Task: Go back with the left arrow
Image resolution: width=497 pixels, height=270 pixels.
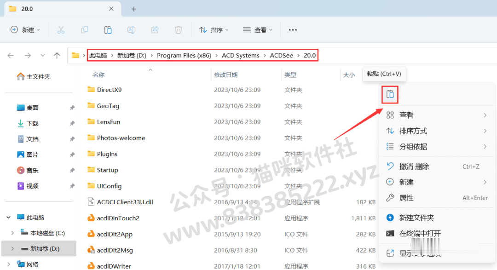Action: pyautogui.click(x=11, y=56)
